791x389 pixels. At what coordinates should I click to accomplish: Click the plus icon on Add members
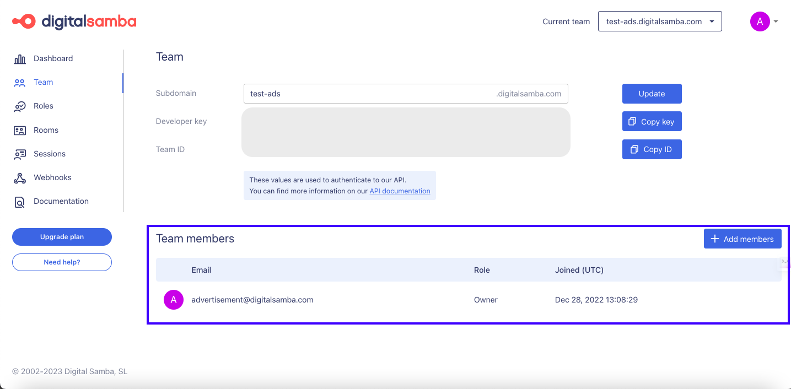pyautogui.click(x=715, y=239)
